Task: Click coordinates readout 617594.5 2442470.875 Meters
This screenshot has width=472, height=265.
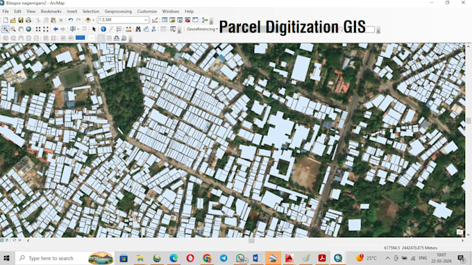Action: [411, 248]
